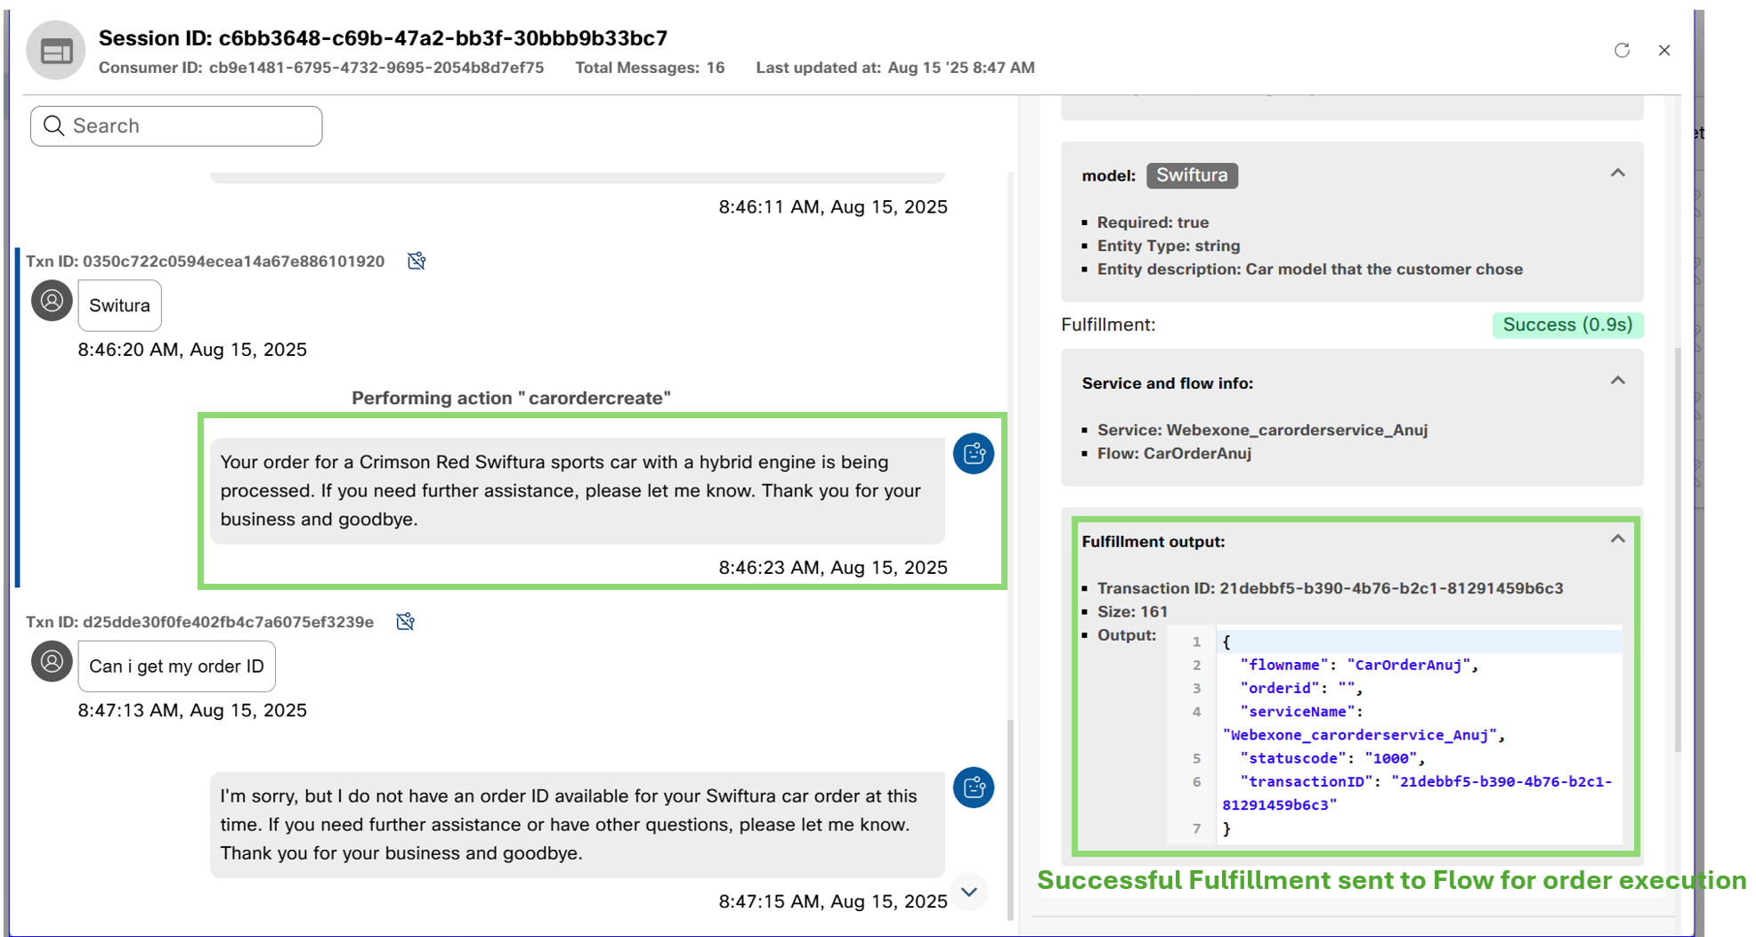1756x937 pixels.
Task: Click the Success (0.9s) fulfillment badge
Action: pyautogui.click(x=1566, y=325)
